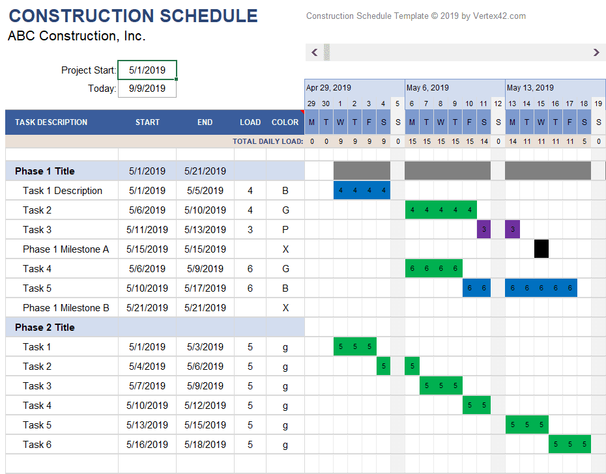Viewport: 606px width, 474px height.
Task: Select the Phase 1 Title row
Action: click(x=46, y=171)
